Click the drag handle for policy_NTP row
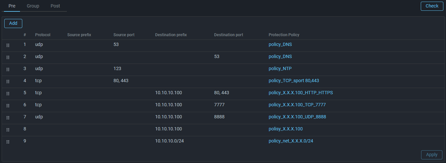The image size is (446, 163). (x=8, y=69)
